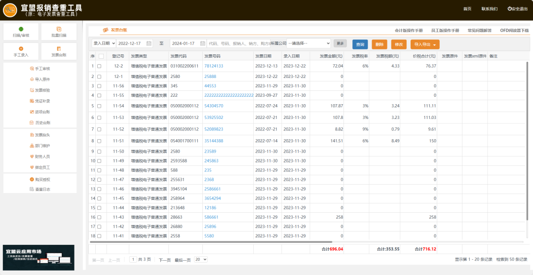Click the 导入原件 upload icon
Image resolution: width=533 pixels, height=275 pixels.
32,79
